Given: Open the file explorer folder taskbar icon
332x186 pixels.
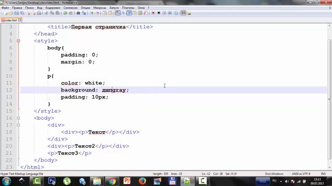Looking at the screenshot, I should [97, 181].
